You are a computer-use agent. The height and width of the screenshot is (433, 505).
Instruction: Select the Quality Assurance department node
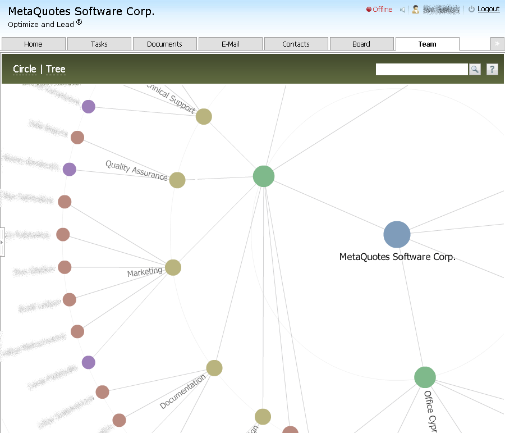[x=177, y=180]
